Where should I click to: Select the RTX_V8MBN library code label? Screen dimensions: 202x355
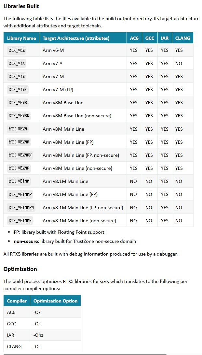[19, 116]
